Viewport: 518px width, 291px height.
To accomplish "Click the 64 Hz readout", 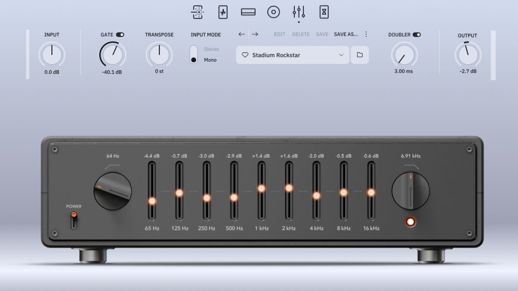I will coord(113,156).
